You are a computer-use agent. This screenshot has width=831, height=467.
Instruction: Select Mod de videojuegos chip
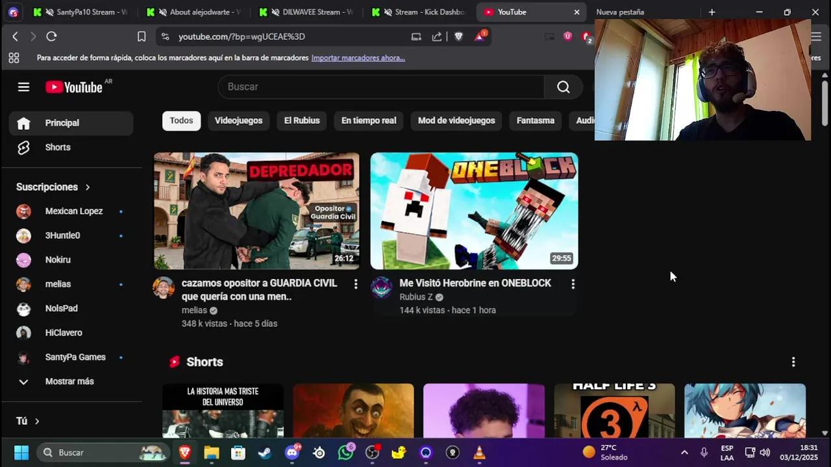point(456,121)
